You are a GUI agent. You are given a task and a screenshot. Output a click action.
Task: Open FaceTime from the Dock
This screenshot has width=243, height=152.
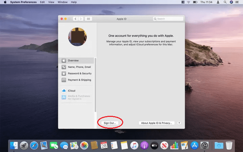click(54, 146)
